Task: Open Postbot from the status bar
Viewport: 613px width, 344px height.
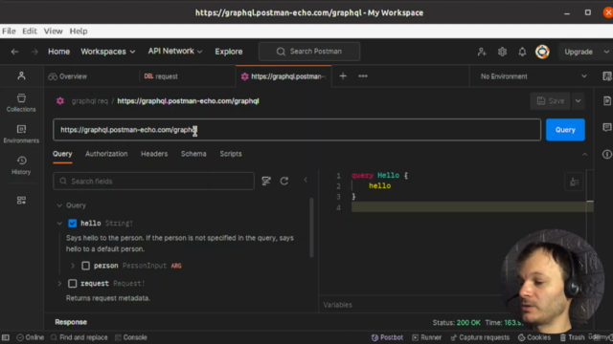Action: 387,337
